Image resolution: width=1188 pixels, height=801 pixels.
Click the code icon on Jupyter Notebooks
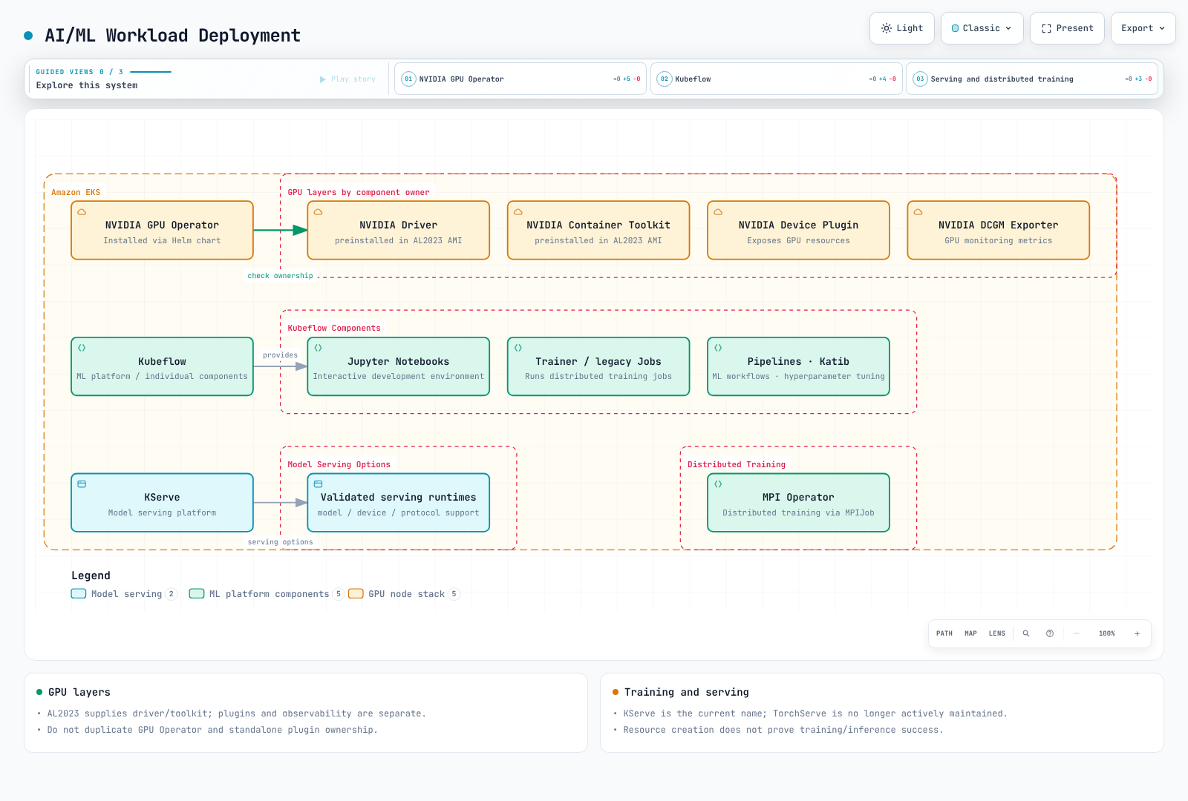point(319,348)
